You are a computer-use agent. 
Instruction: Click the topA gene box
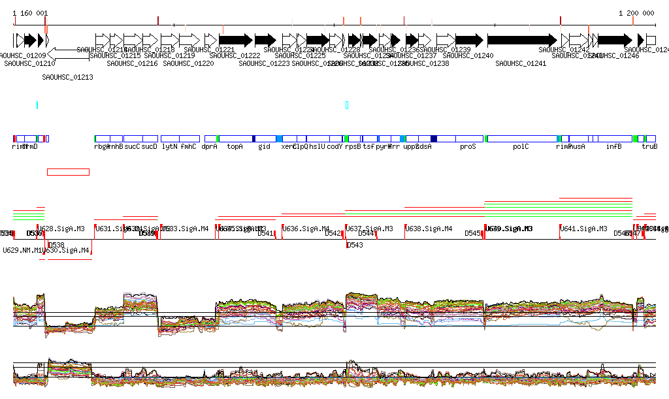(x=235, y=138)
